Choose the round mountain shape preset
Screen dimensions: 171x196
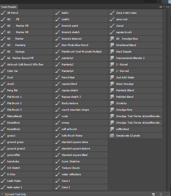pos(81,110)
